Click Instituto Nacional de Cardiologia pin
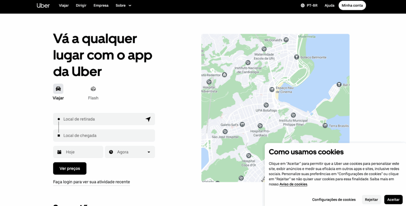 tap(248, 63)
